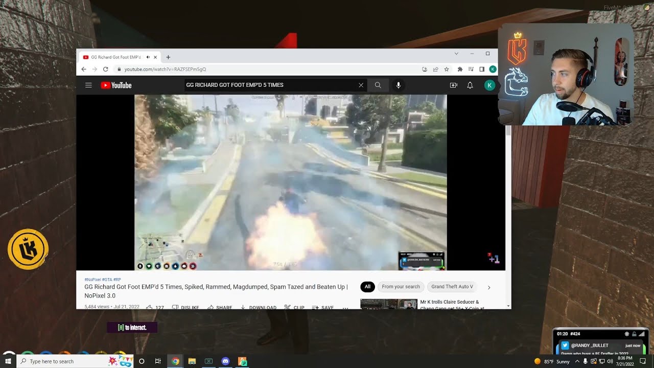
Task: Start voice search with microphone icon
Action: click(x=399, y=85)
